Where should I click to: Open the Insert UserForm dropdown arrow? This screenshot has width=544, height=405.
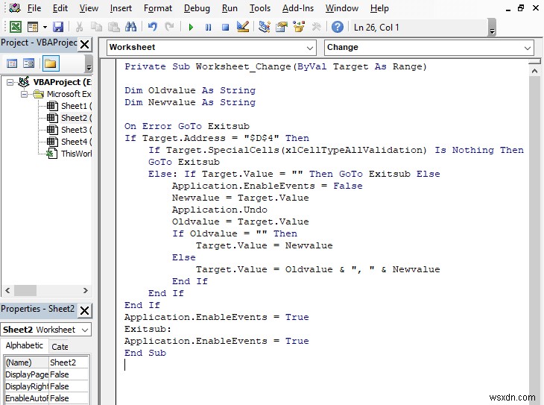click(x=45, y=27)
